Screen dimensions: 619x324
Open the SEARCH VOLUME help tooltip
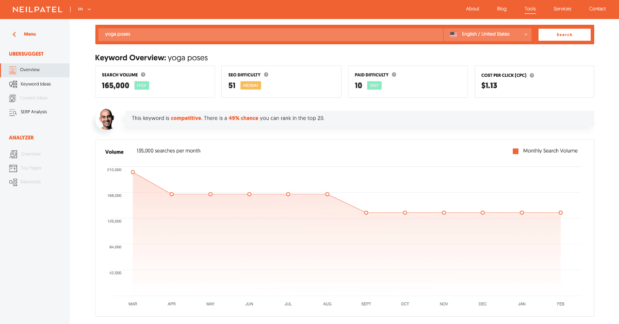tap(142, 75)
